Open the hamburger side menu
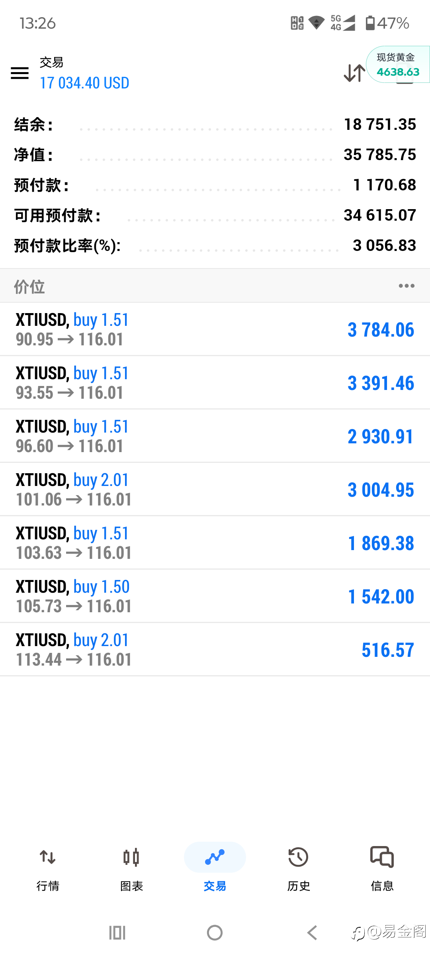 click(20, 73)
